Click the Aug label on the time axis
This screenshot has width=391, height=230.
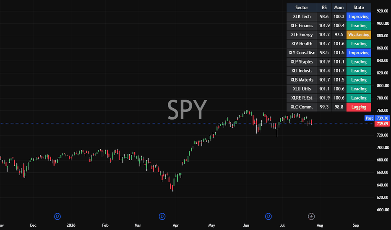click(x=320, y=225)
